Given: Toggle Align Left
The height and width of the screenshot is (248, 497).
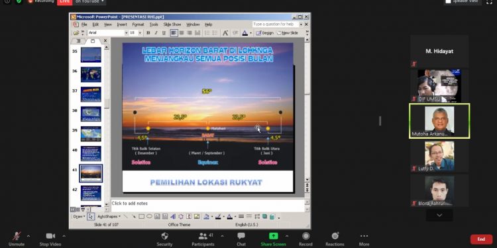Looking at the screenshot, I should [x=174, y=33].
